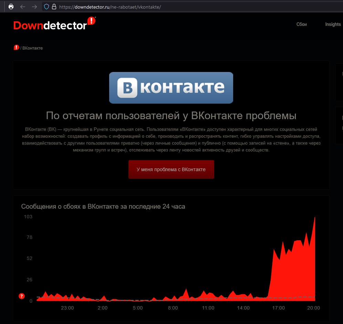Click the 103 value on the chart's vertical axis
343x324 pixels.
28,217
